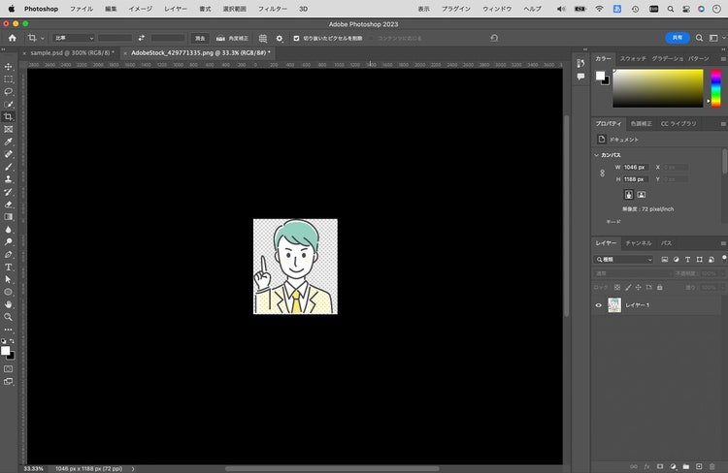Toggle lock all for the layer
The height and width of the screenshot is (473, 728).
(659, 288)
